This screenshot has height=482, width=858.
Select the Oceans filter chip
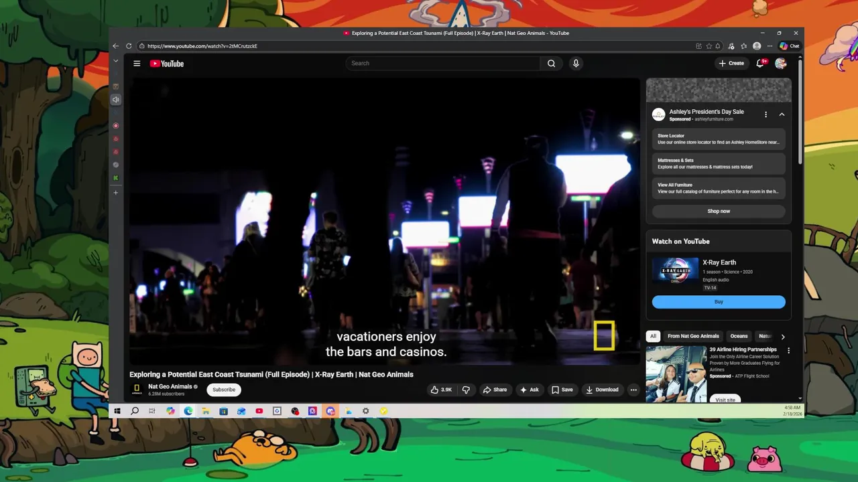739,336
